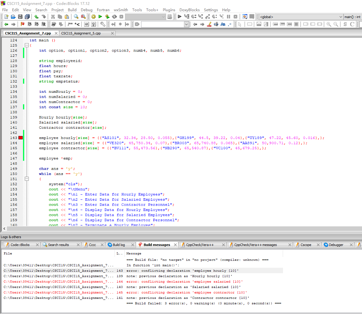The image size is (362, 314).
Task: Close the Search results tab
Action: click(x=78, y=245)
